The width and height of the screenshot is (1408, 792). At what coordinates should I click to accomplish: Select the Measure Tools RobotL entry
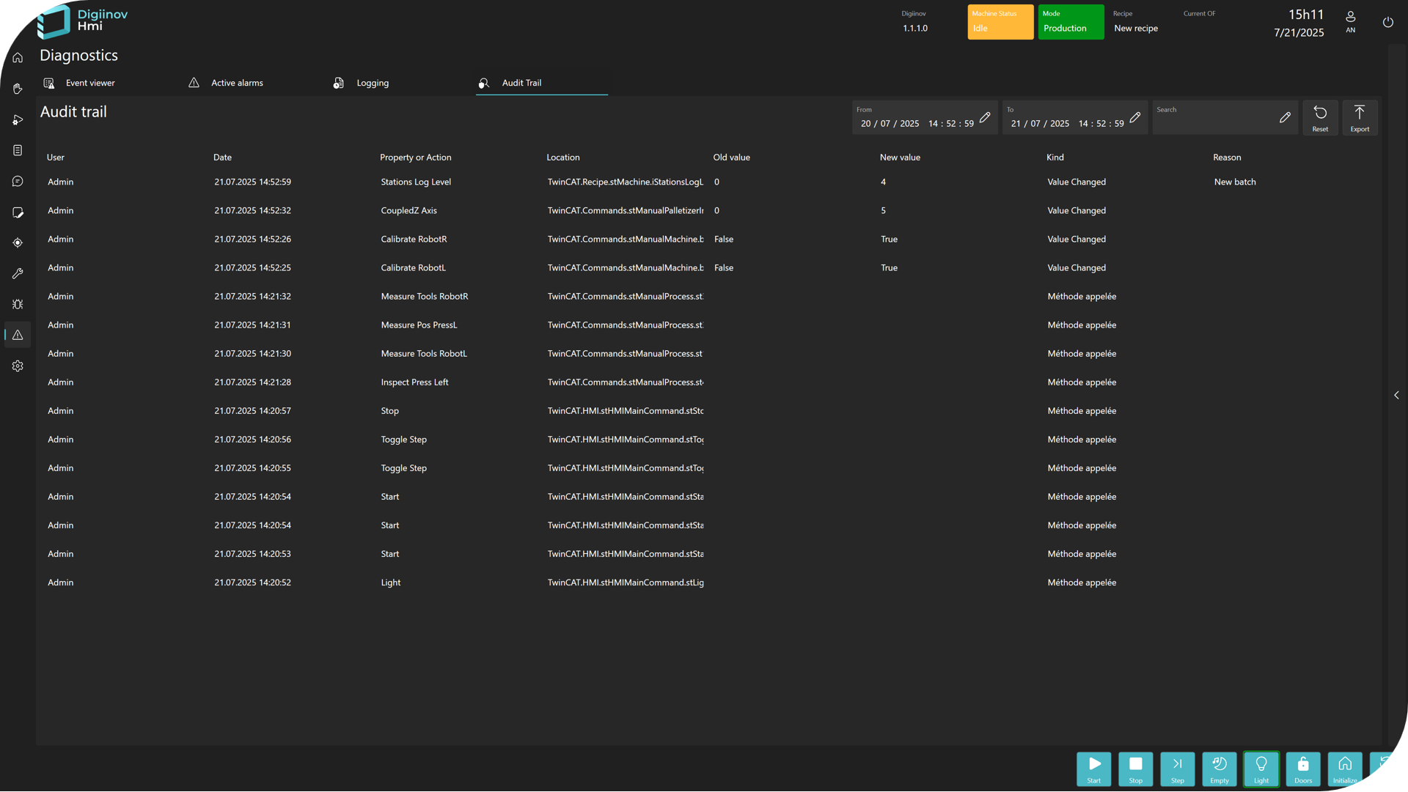click(x=709, y=354)
